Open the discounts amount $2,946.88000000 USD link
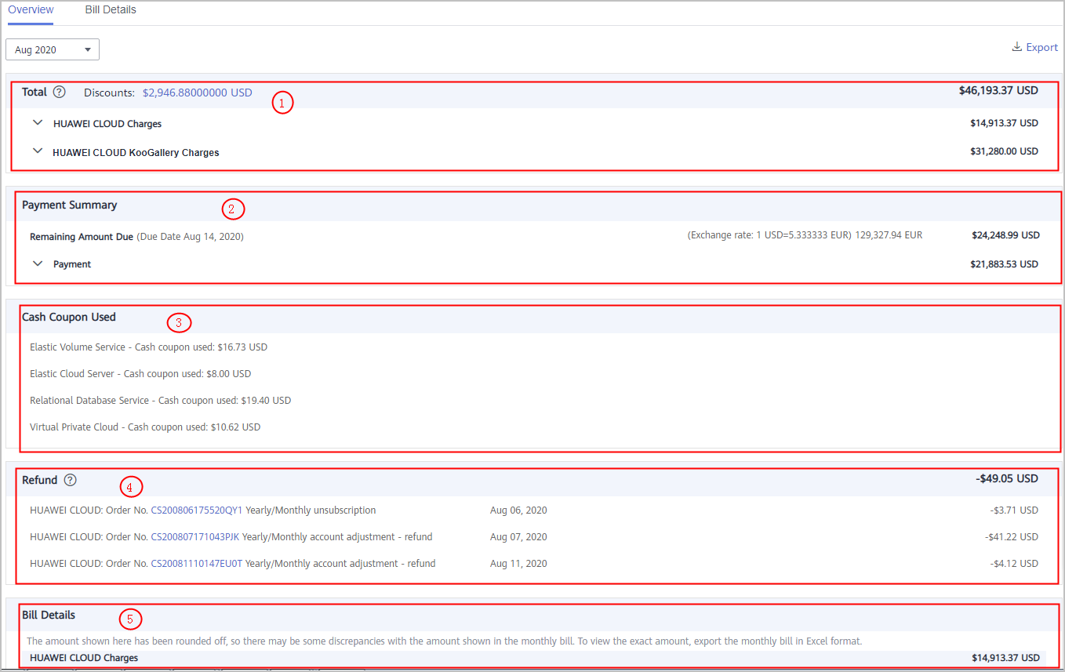This screenshot has width=1065, height=672. (x=198, y=93)
